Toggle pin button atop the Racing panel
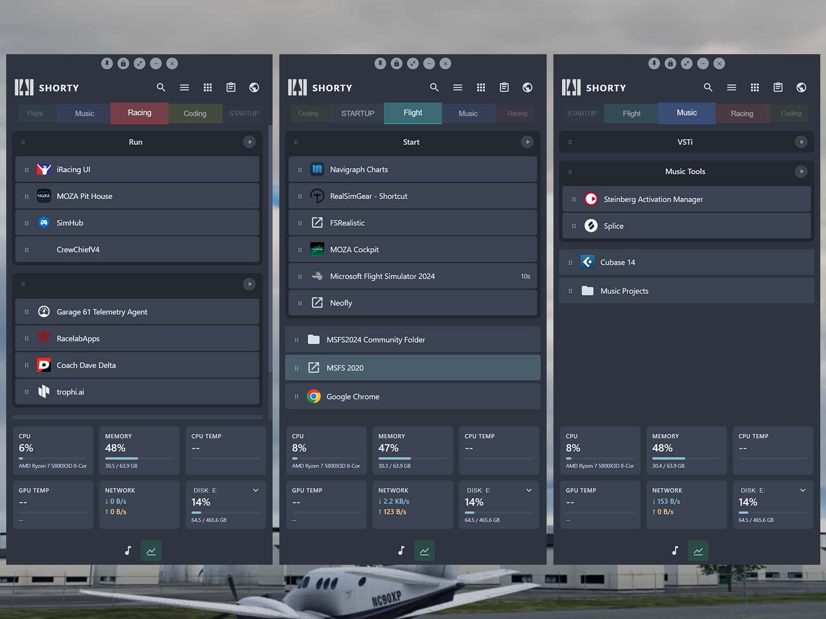Screen dimensions: 826x619 [x=107, y=63]
